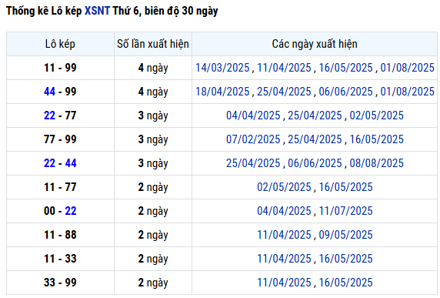Open date 07/02/2025 in the 77 - 99 row

pos(253,139)
